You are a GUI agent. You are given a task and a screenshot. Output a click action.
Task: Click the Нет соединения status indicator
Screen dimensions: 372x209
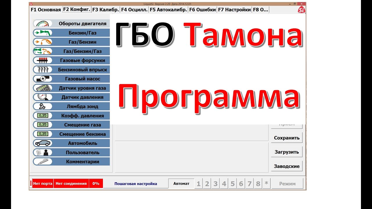click(71, 183)
